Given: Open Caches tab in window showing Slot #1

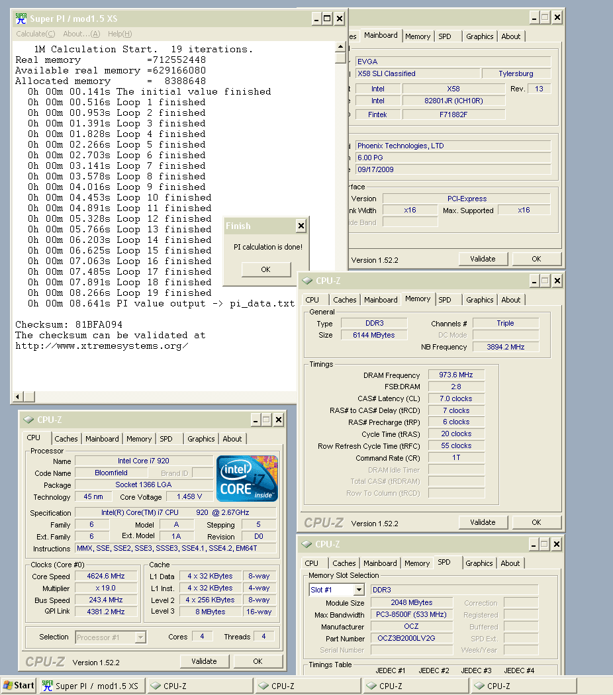Looking at the screenshot, I should pyautogui.click(x=344, y=563).
